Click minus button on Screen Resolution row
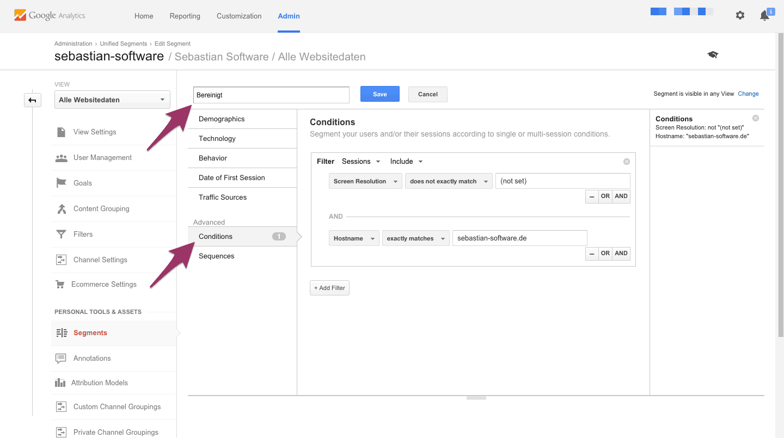The height and width of the screenshot is (438, 784). click(592, 196)
